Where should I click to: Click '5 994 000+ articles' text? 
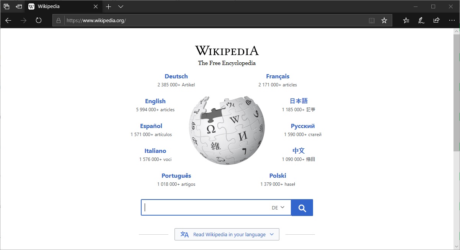(x=155, y=110)
